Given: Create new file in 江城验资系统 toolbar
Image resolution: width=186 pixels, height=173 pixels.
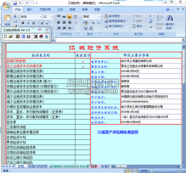Looking at the screenshot, I should click(5, 36).
